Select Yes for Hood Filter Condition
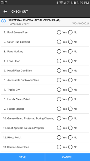The image size is (90, 161). click(59, 70)
